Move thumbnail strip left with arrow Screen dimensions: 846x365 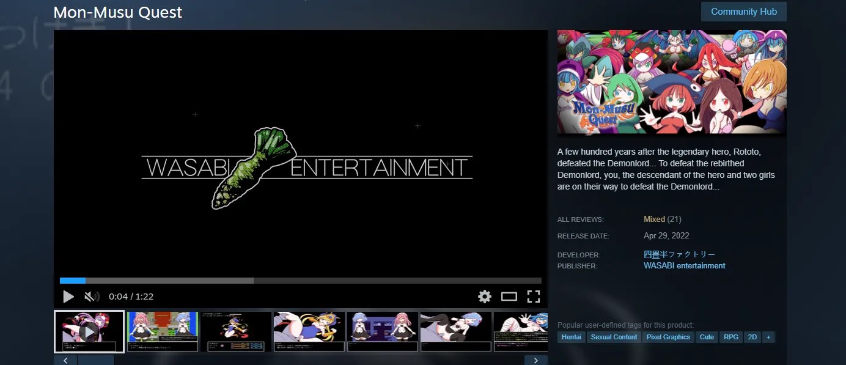point(65,360)
